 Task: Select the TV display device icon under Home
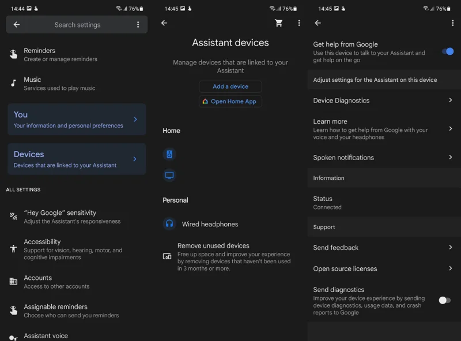[169, 176]
